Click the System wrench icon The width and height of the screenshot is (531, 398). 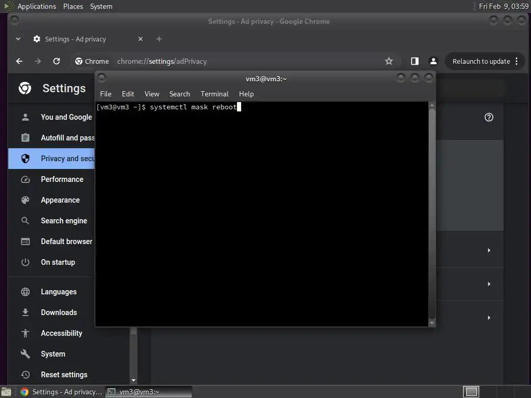point(25,354)
